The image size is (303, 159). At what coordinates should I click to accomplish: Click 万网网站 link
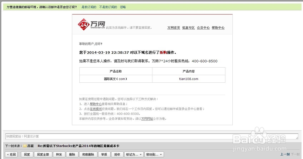pos(147,119)
